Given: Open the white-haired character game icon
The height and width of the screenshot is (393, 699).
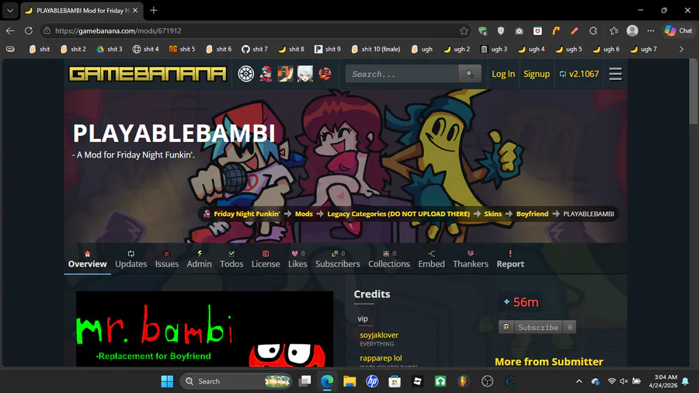Looking at the screenshot, I should (x=305, y=74).
